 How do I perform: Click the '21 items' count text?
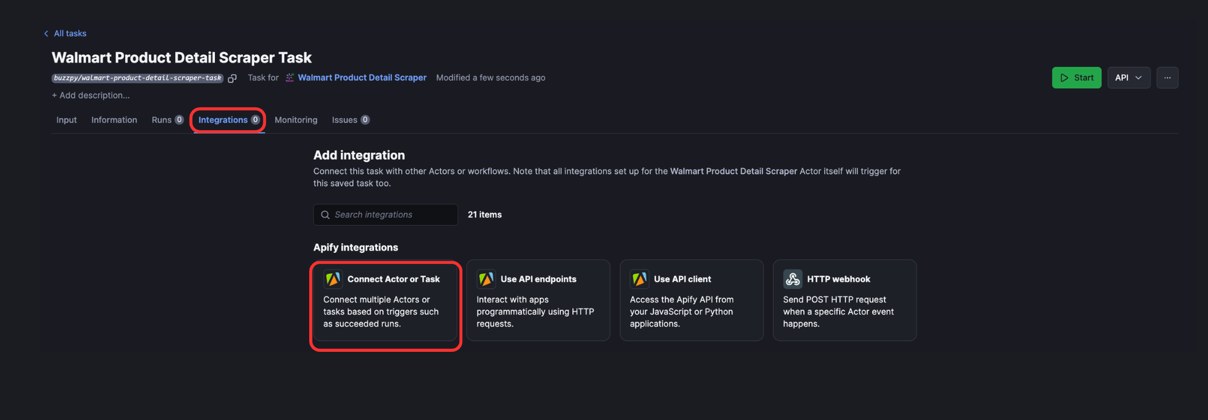(x=484, y=215)
